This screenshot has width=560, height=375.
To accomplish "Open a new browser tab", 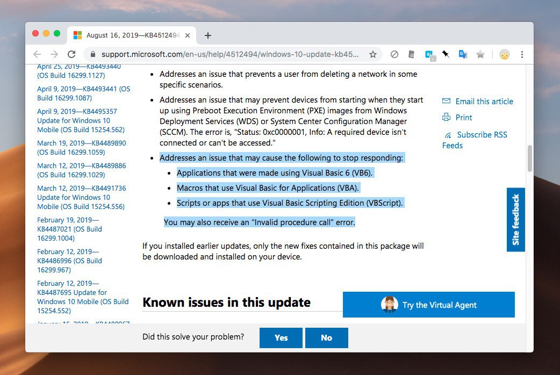I will tap(208, 35).
